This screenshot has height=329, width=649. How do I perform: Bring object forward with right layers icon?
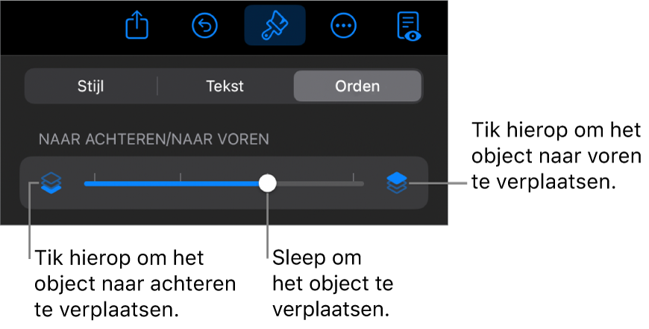[397, 183]
